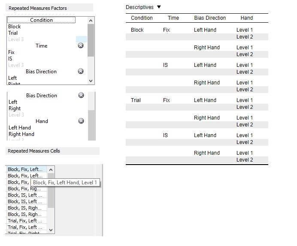
Task: Select the first Trial, Fix, Left ... cell
Action: coord(27,221)
